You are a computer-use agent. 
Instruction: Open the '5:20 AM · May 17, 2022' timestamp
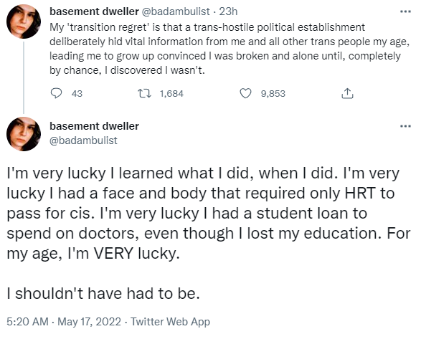click(64, 322)
